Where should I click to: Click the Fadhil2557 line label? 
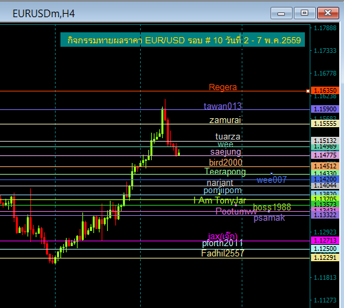point(222,253)
